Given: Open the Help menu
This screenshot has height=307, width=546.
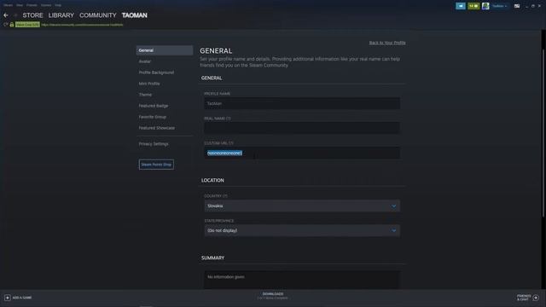Looking at the screenshot, I should pyautogui.click(x=58, y=5).
